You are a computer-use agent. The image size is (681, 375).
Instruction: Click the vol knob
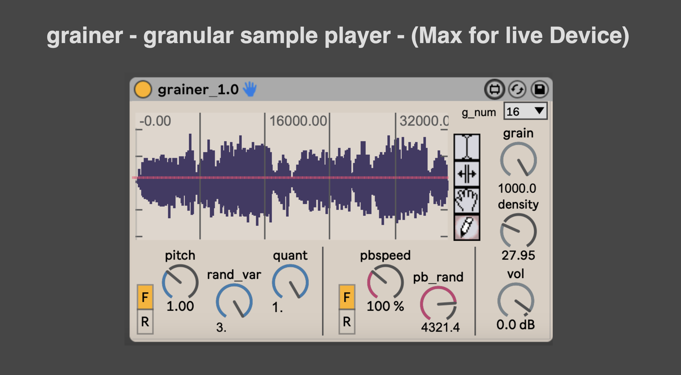pyautogui.click(x=516, y=300)
